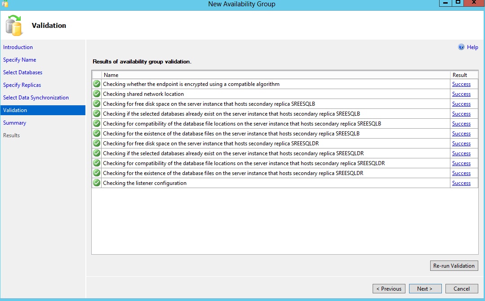Click the blue Help question mark icon
485x301 pixels.
tap(461, 47)
